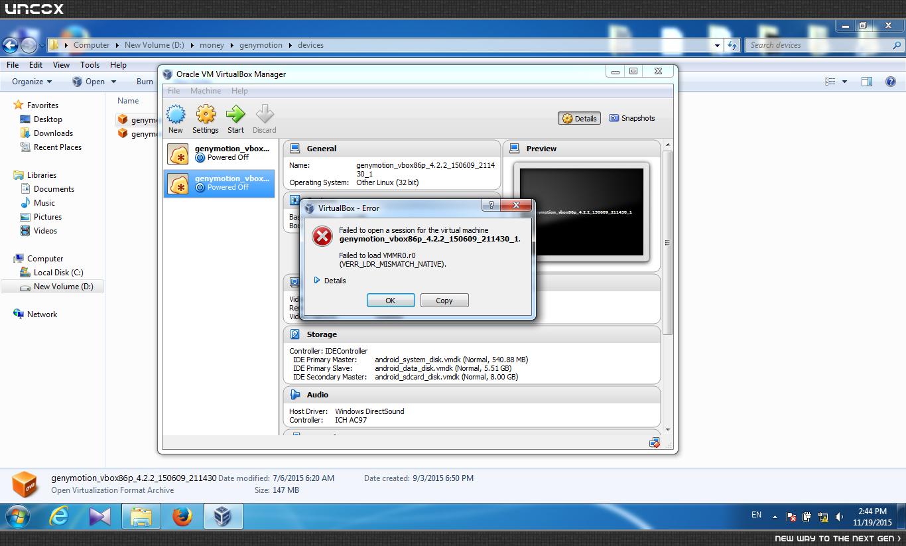
Task: Click the green Start arrow in VirtualBox
Action: pyautogui.click(x=235, y=114)
